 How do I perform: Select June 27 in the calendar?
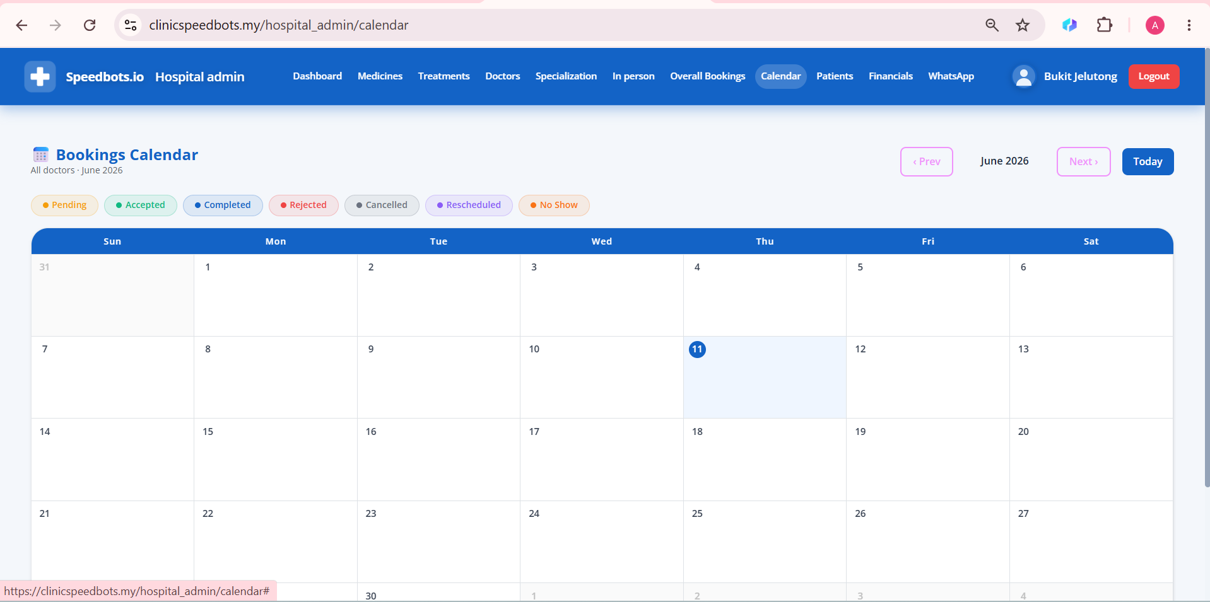coord(1091,541)
